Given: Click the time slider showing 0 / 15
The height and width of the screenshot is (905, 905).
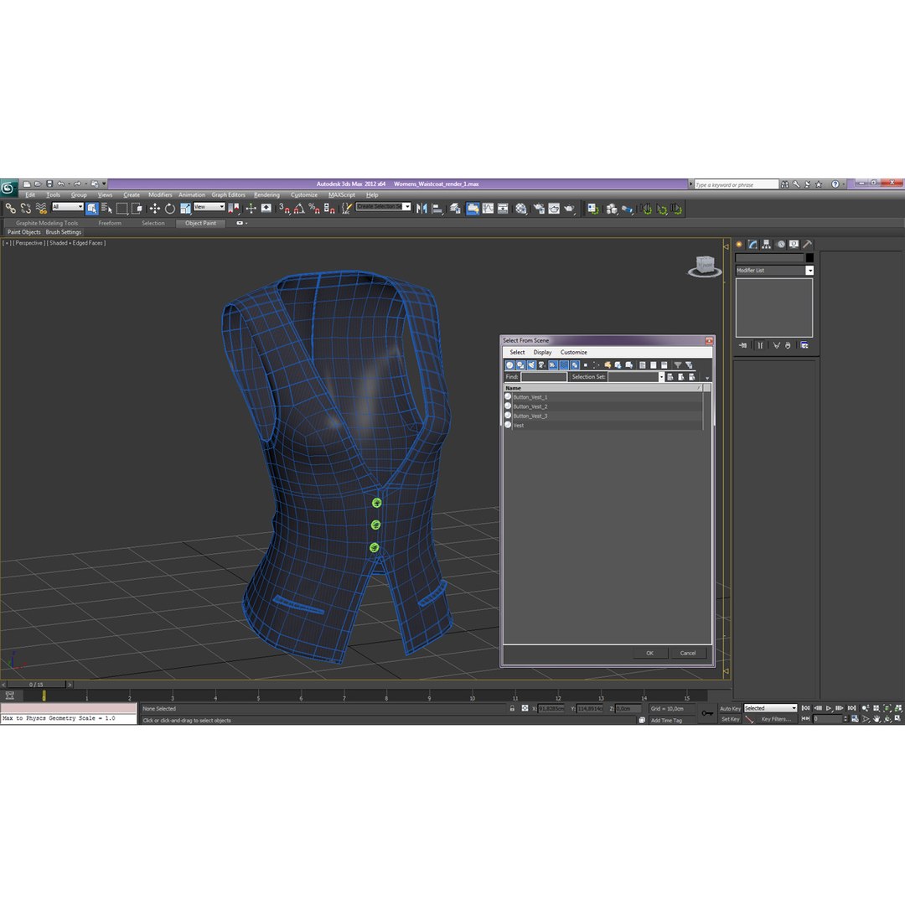Looking at the screenshot, I should [x=36, y=685].
